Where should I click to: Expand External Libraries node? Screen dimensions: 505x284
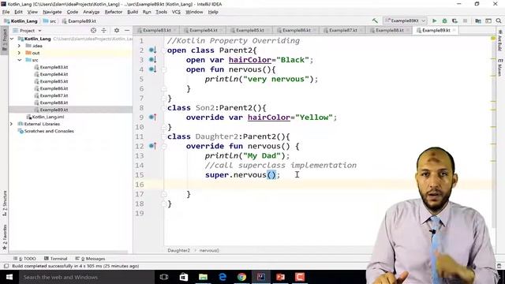point(12,124)
